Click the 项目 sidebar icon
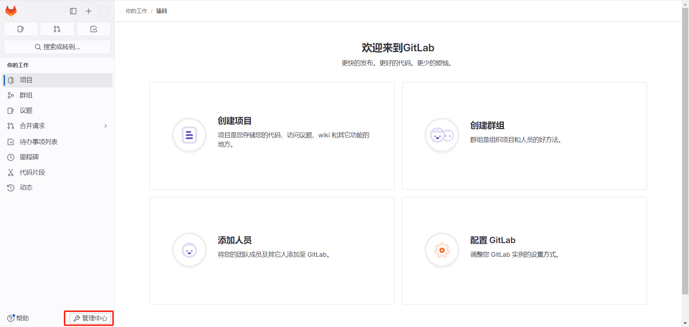The height and width of the screenshot is (327, 689). (11, 80)
